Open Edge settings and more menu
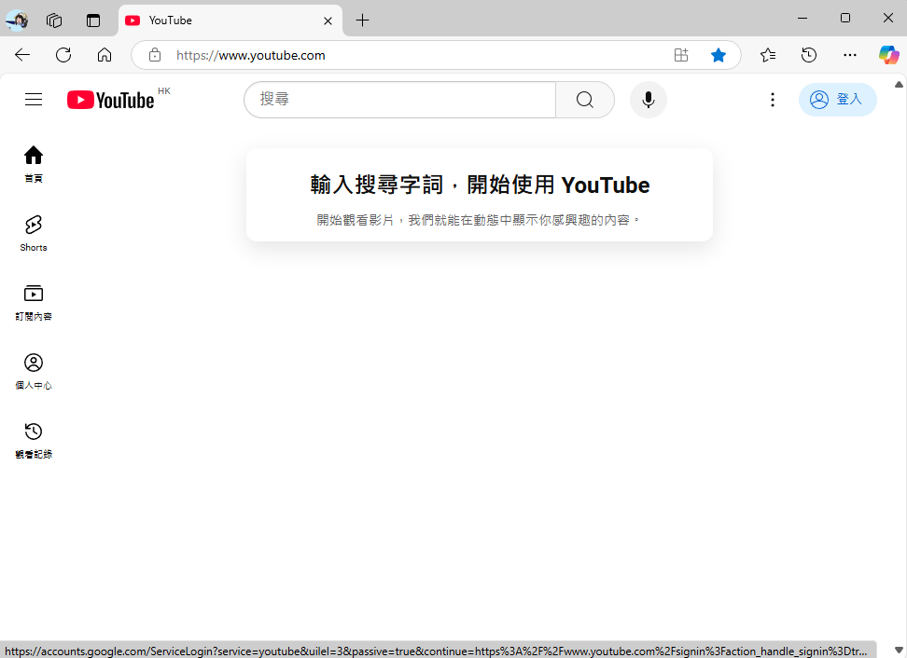 point(850,55)
